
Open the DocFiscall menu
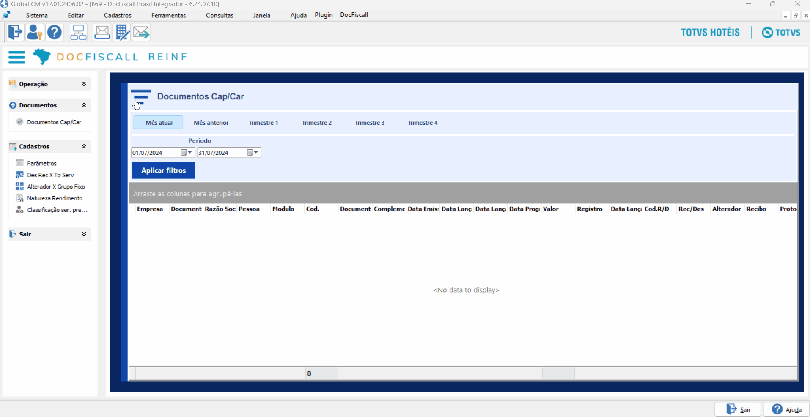click(x=354, y=15)
